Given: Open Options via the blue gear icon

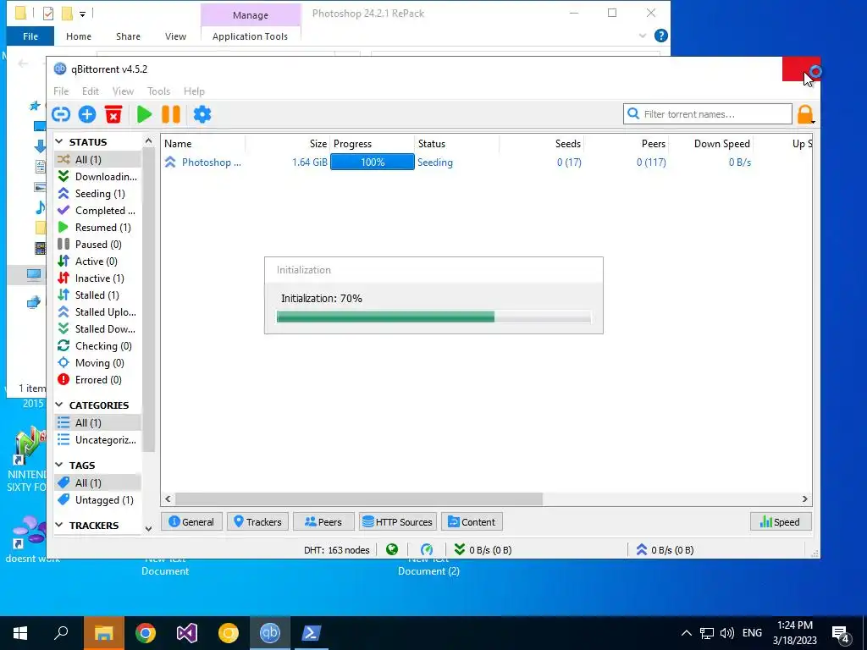Looking at the screenshot, I should point(202,114).
